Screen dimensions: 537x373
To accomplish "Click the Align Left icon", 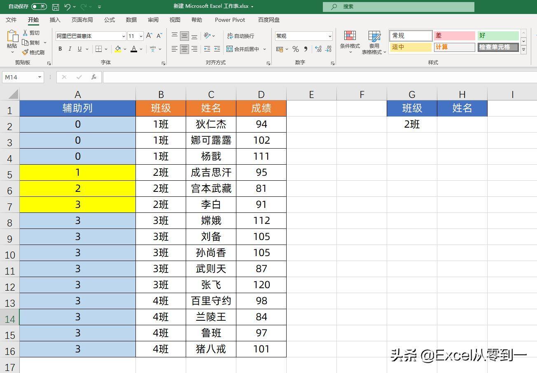I will [x=175, y=49].
